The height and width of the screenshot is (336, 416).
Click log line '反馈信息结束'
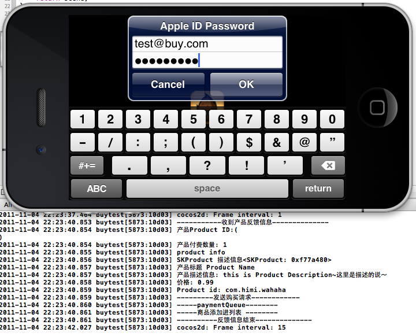(236, 320)
